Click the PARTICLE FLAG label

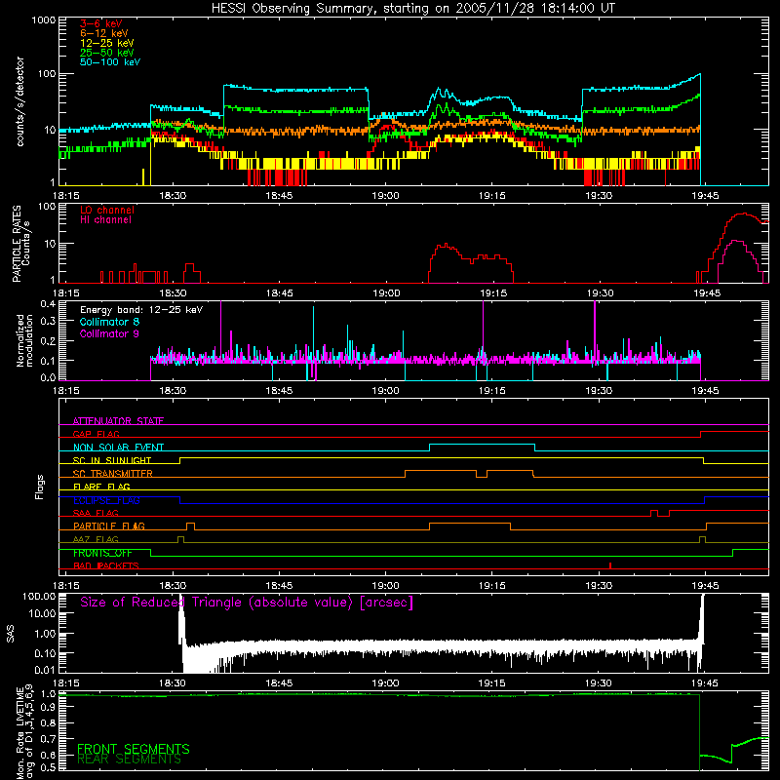pyautogui.click(x=109, y=526)
